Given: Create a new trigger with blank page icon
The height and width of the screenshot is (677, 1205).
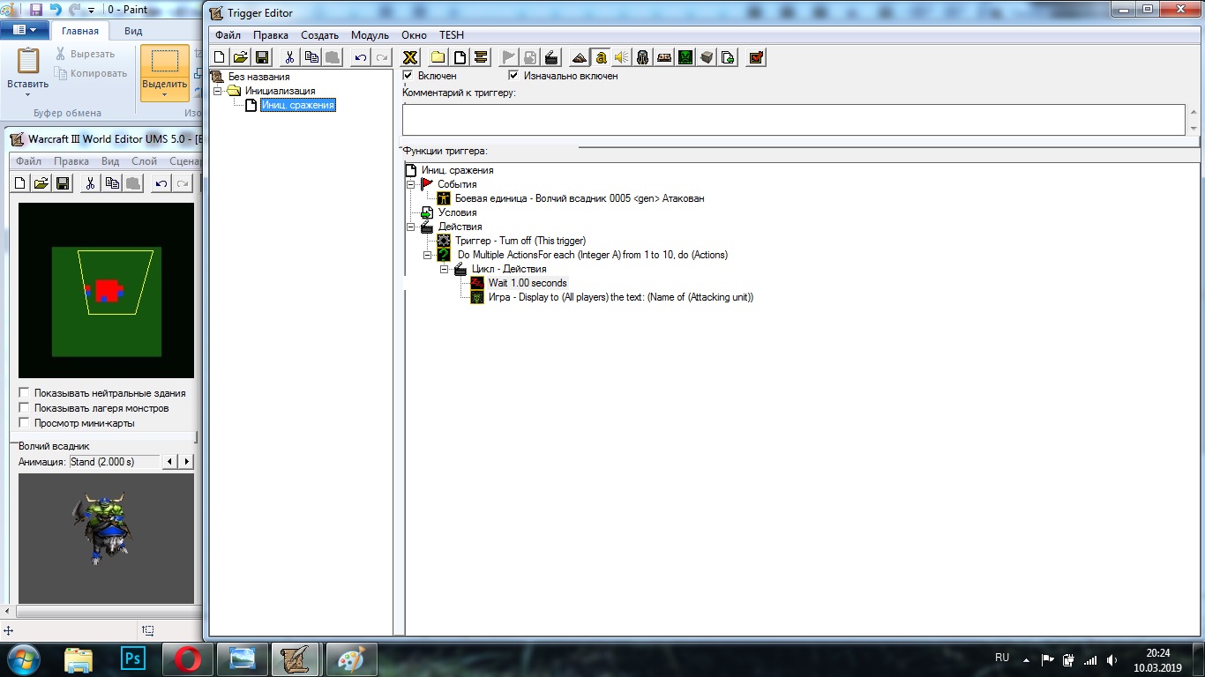Looking at the screenshot, I should [x=460, y=57].
